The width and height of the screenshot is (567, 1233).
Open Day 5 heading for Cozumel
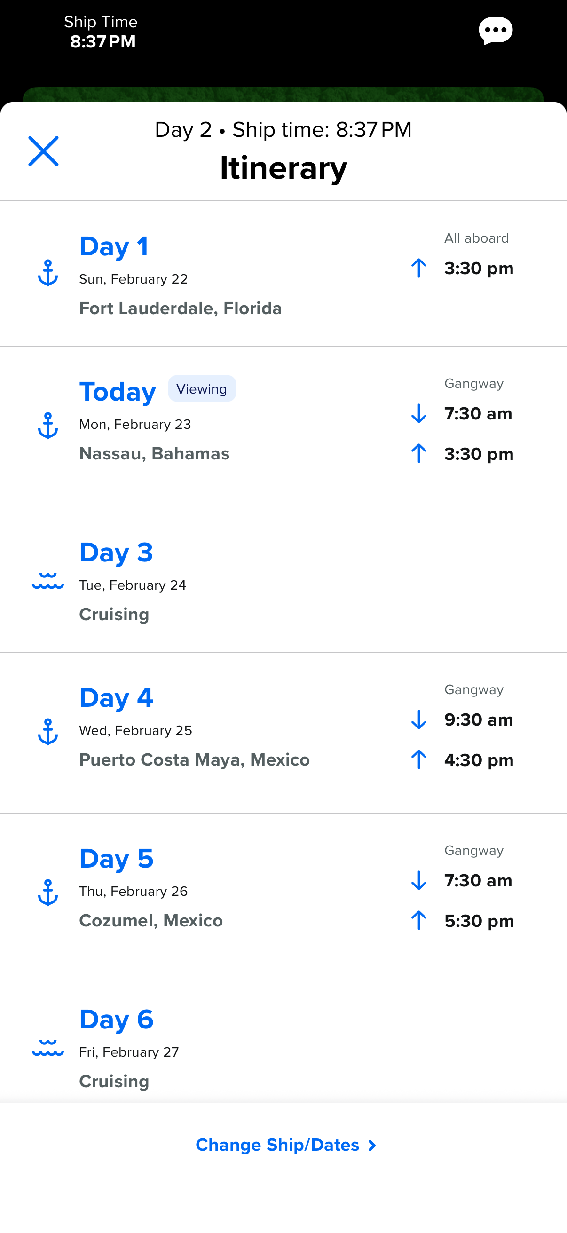tap(116, 859)
